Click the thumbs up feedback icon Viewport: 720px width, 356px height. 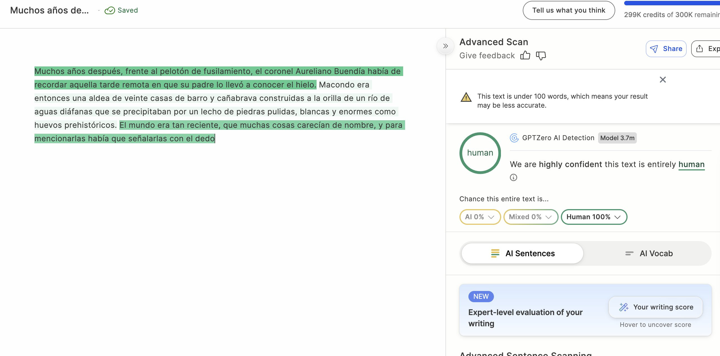click(525, 55)
